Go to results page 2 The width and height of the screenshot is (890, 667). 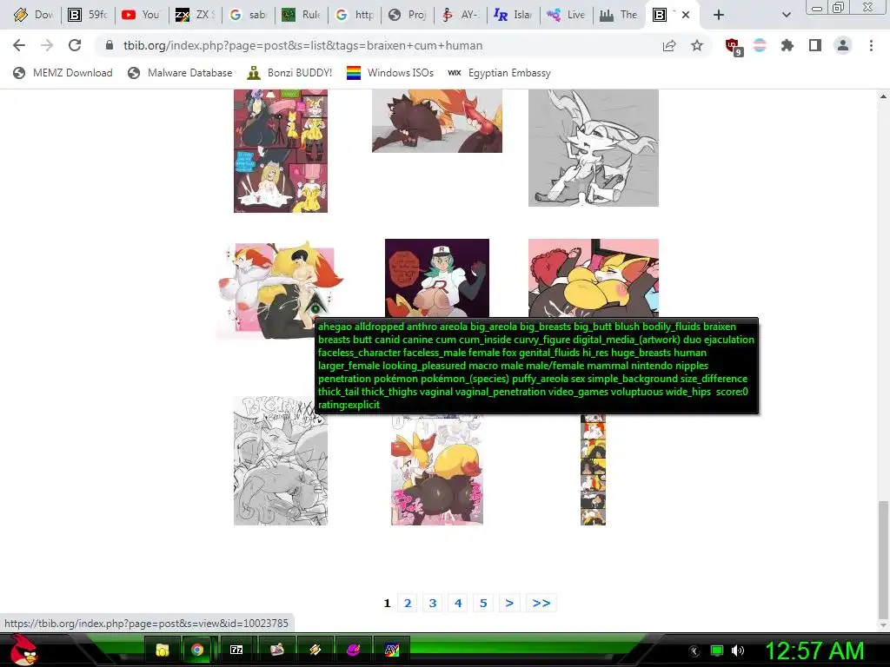point(408,603)
